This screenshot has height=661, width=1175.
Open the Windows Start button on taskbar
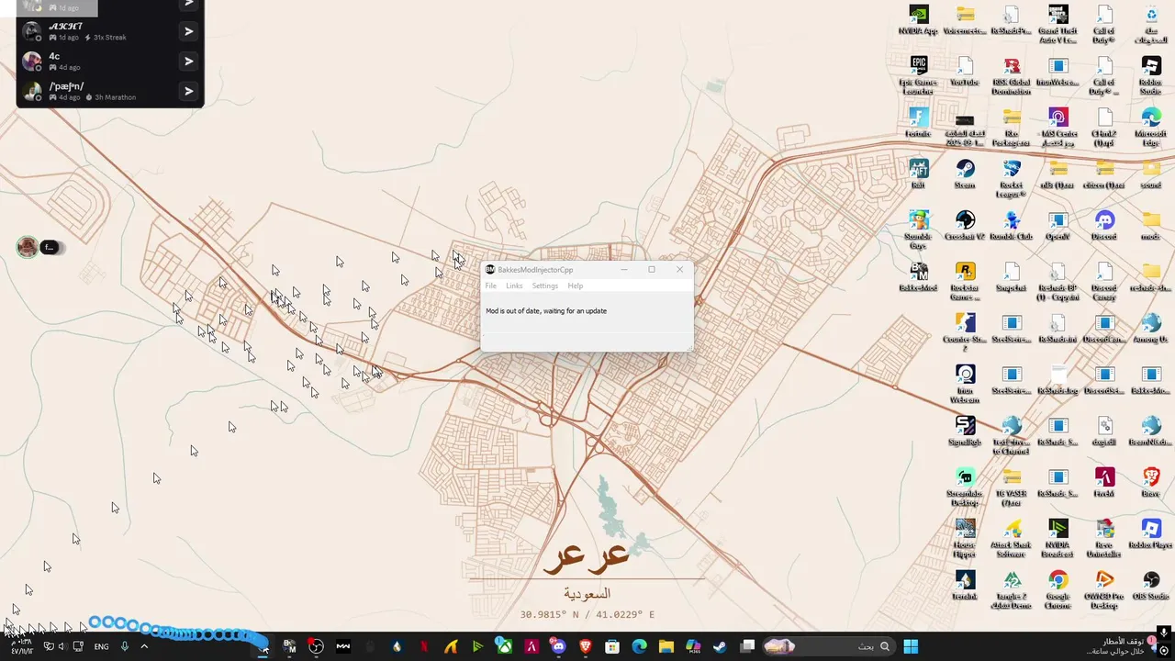tap(911, 646)
